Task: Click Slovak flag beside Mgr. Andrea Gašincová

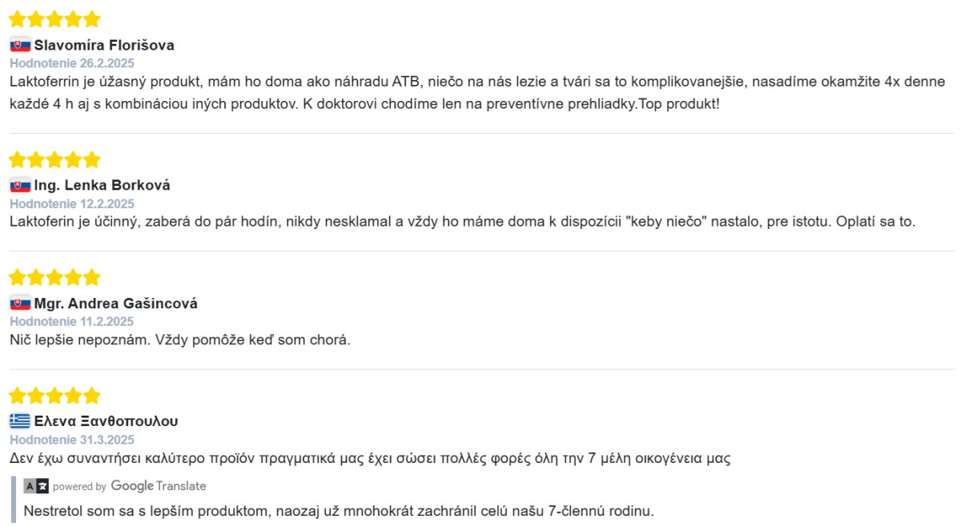Action: [x=20, y=304]
